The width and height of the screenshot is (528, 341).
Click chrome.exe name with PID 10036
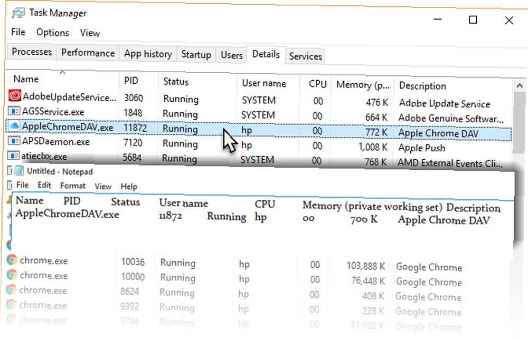click(x=43, y=261)
